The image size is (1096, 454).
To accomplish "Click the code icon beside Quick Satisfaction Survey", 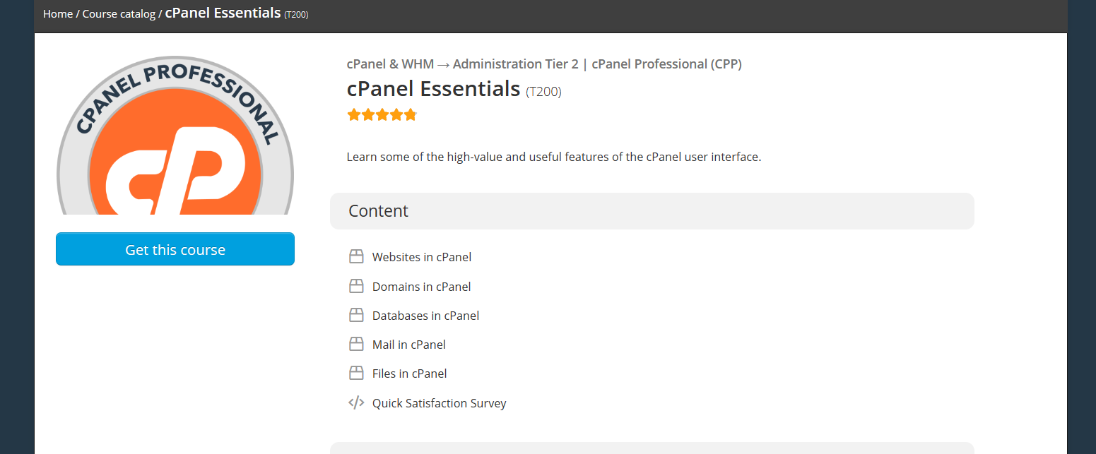I will [356, 403].
